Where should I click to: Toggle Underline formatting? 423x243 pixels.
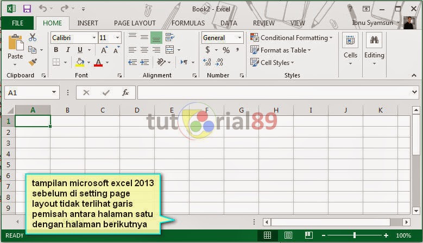[x=80, y=50]
